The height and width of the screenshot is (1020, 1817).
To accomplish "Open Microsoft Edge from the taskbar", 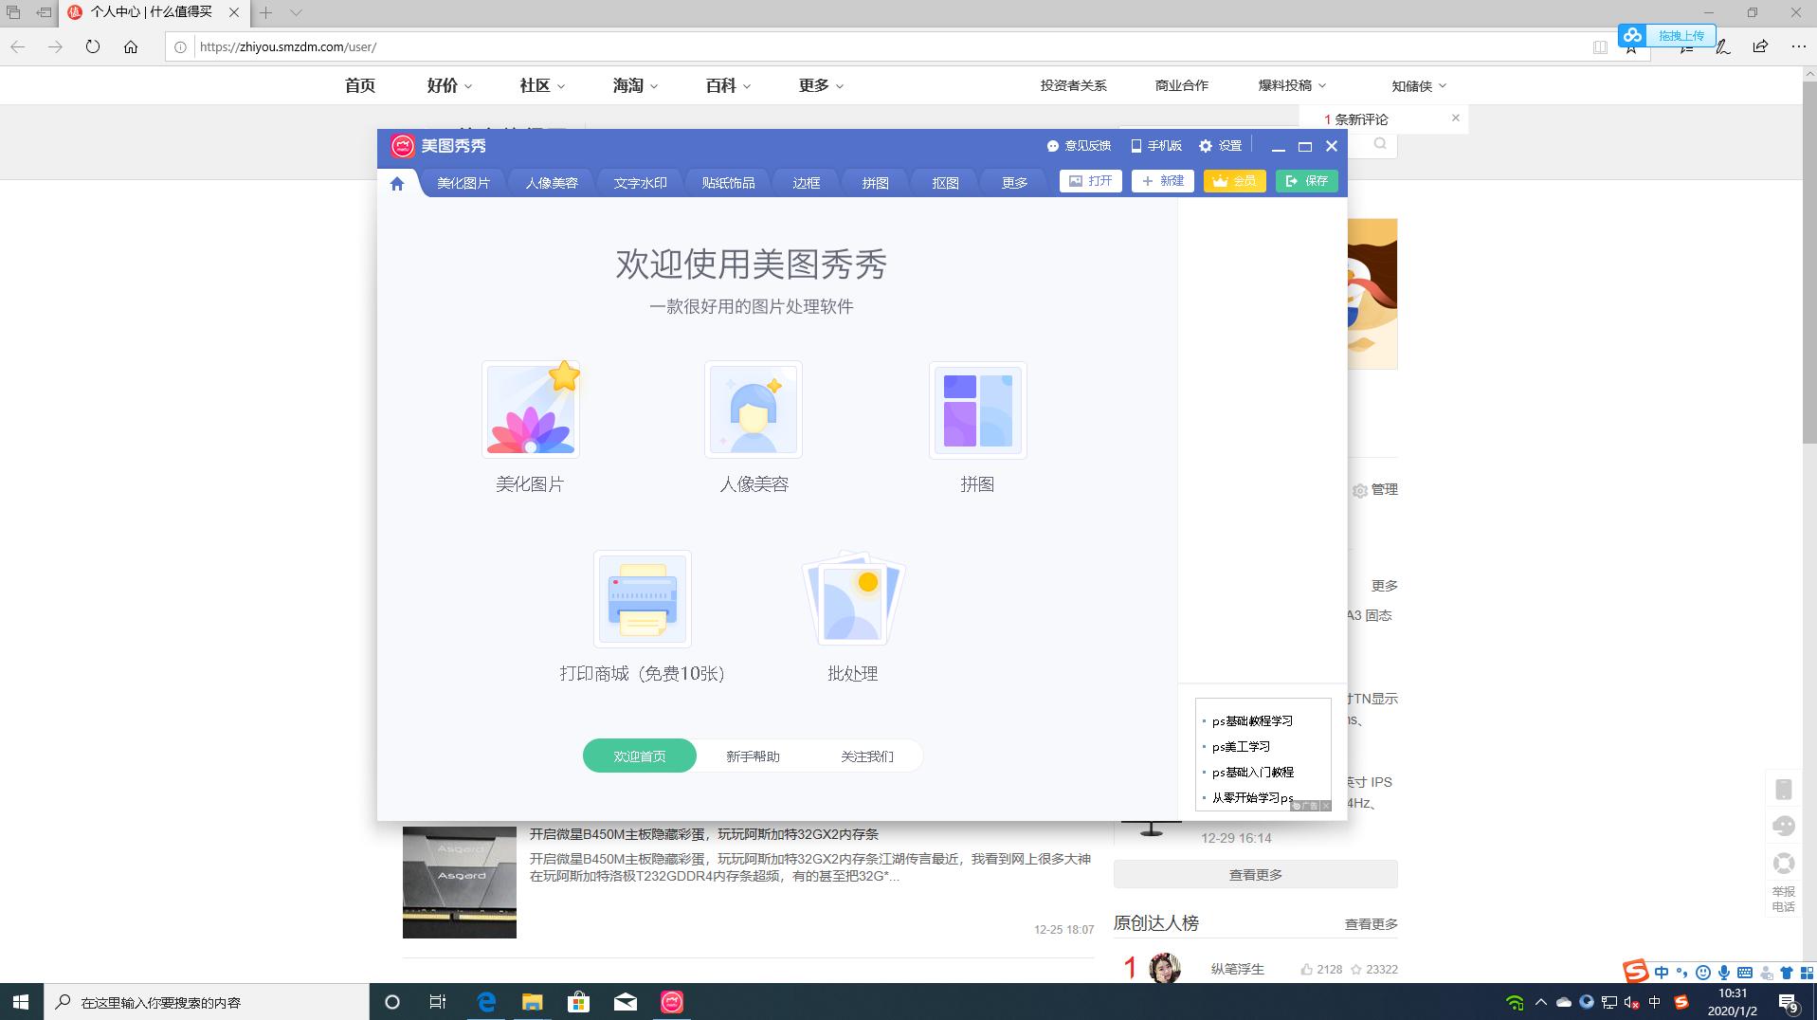I will (x=486, y=1002).
